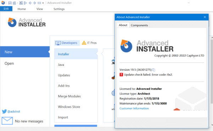This screenshot has height=131, width=213.
Task: Close the About Advanced Installer dialog
Action: (x=205, y=17)
